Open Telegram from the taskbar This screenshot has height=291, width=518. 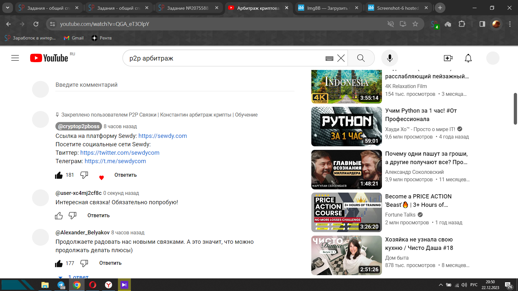61,285
